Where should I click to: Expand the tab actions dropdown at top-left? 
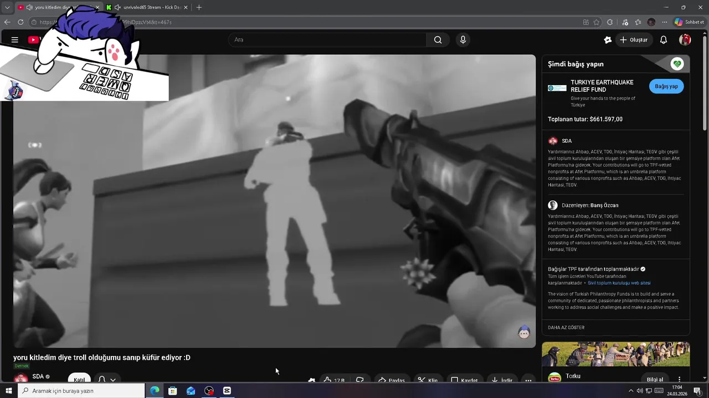tap(7, 7)
